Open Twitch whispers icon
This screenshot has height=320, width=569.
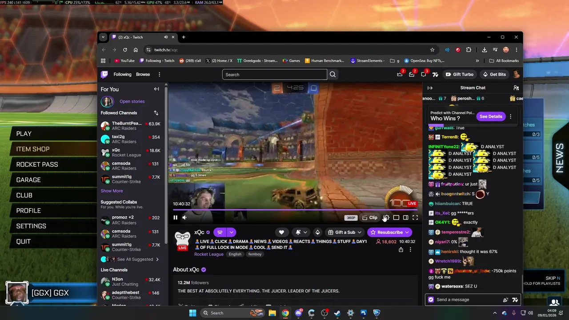(424, 74)
